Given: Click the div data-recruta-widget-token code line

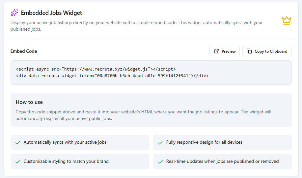Looking at the screenshot, I should point(112,75).
